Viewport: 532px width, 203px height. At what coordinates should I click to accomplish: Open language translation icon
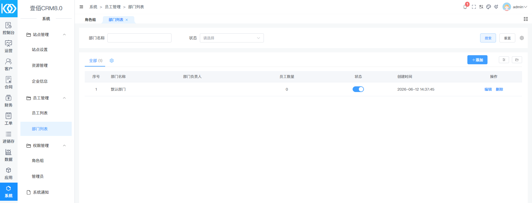pos(481,7)
